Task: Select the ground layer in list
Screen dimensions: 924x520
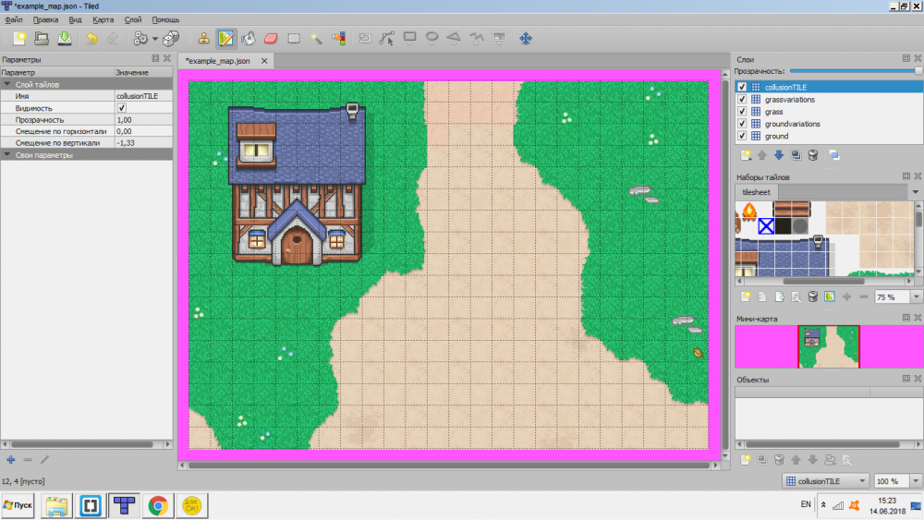Action: (x=776, y=136)
